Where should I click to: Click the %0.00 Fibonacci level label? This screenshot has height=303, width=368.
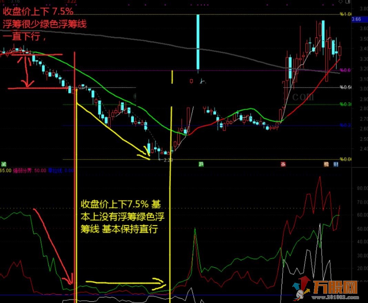(346, 159)
